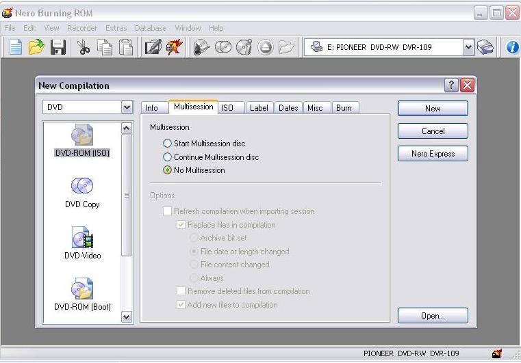Click the compilation list scrollbar thumb

click(x=127, y=195)
